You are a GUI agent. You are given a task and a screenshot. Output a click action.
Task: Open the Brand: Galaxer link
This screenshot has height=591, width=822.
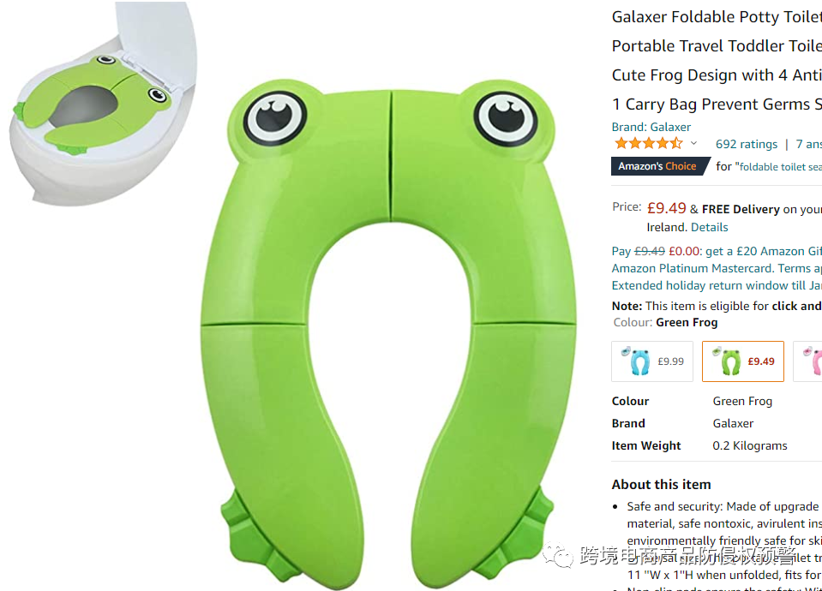pyautogui.click(x=651, y=127)
